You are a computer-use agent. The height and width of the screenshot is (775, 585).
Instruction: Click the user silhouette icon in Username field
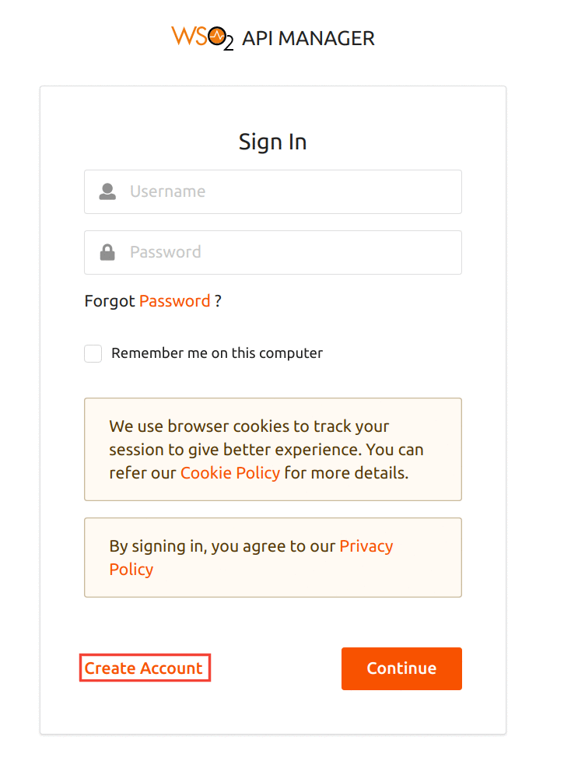(107, 191)
